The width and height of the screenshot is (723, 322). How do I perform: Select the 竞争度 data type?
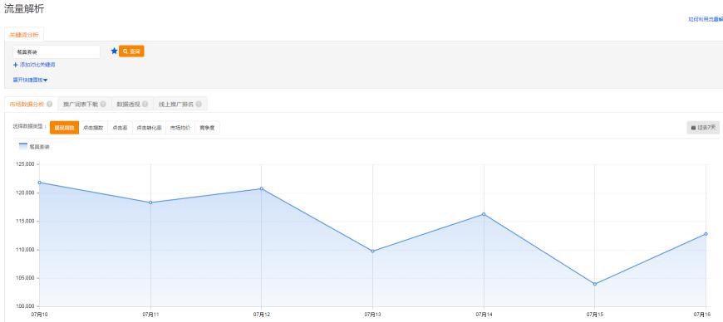pyautogui.click(x=207, y=128)
